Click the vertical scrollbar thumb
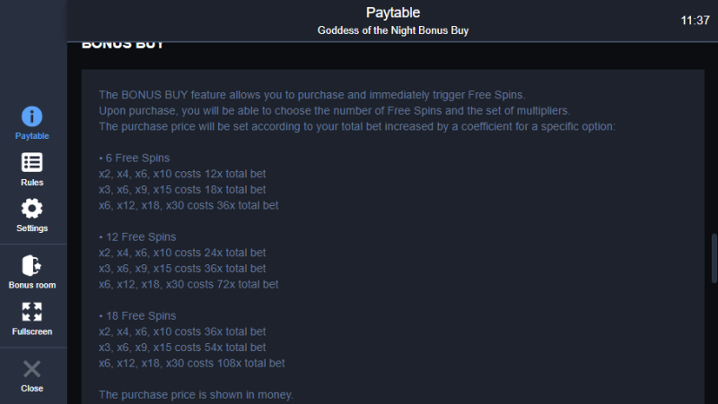 tap(714, 259)
